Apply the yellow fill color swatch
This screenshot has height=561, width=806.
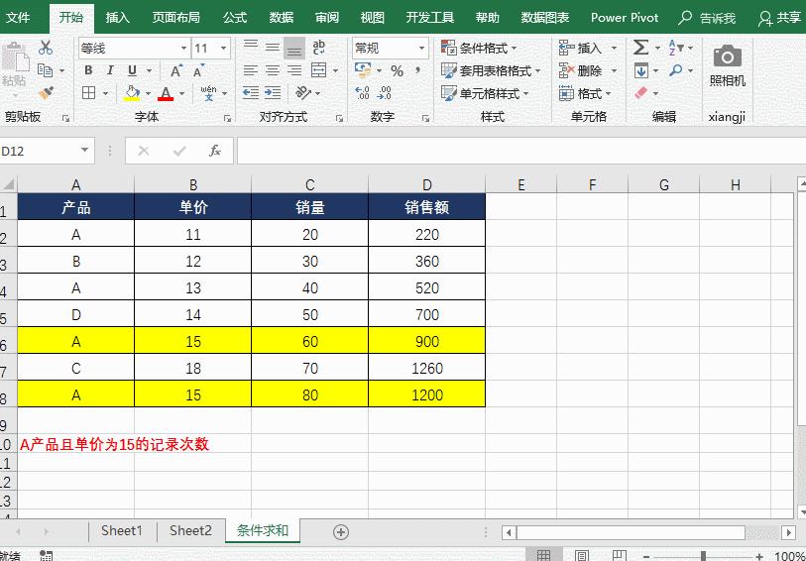click(132, 93)
